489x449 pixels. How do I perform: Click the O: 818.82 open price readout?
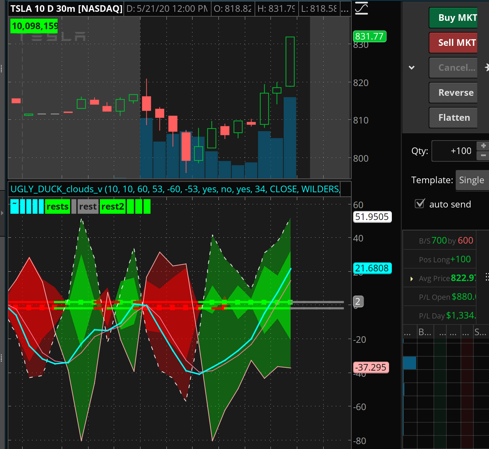[233, 9]
